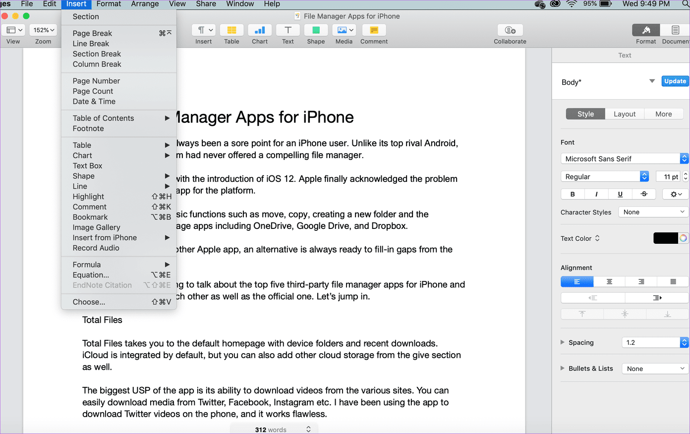This screenshot has width=690, height=434.
Task: Click the Wi-Fi icon in menu bar
Action: pos(572,4)
